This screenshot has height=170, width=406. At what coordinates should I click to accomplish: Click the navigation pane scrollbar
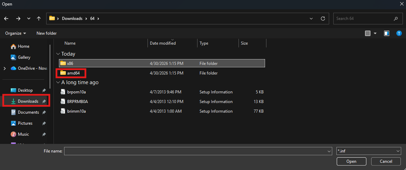(x=50, y=67)
